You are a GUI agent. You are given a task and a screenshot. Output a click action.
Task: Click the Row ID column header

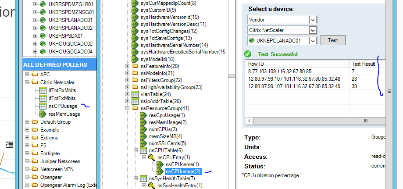click(x=297, y=64)
